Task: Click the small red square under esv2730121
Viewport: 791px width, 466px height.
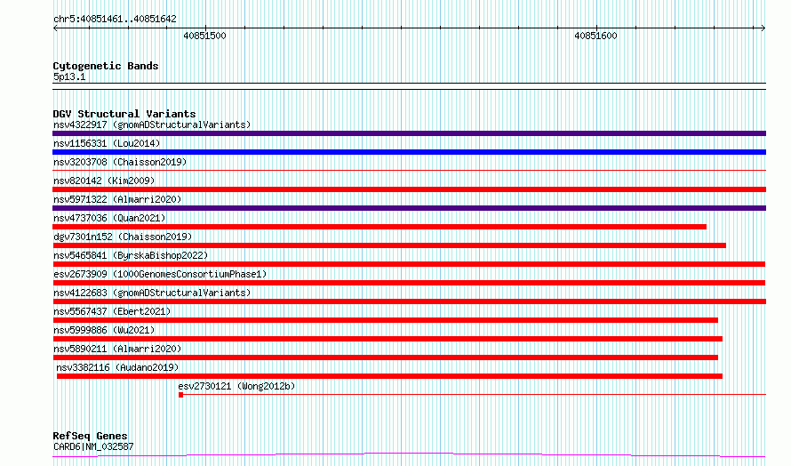Action: click(180, 395)
